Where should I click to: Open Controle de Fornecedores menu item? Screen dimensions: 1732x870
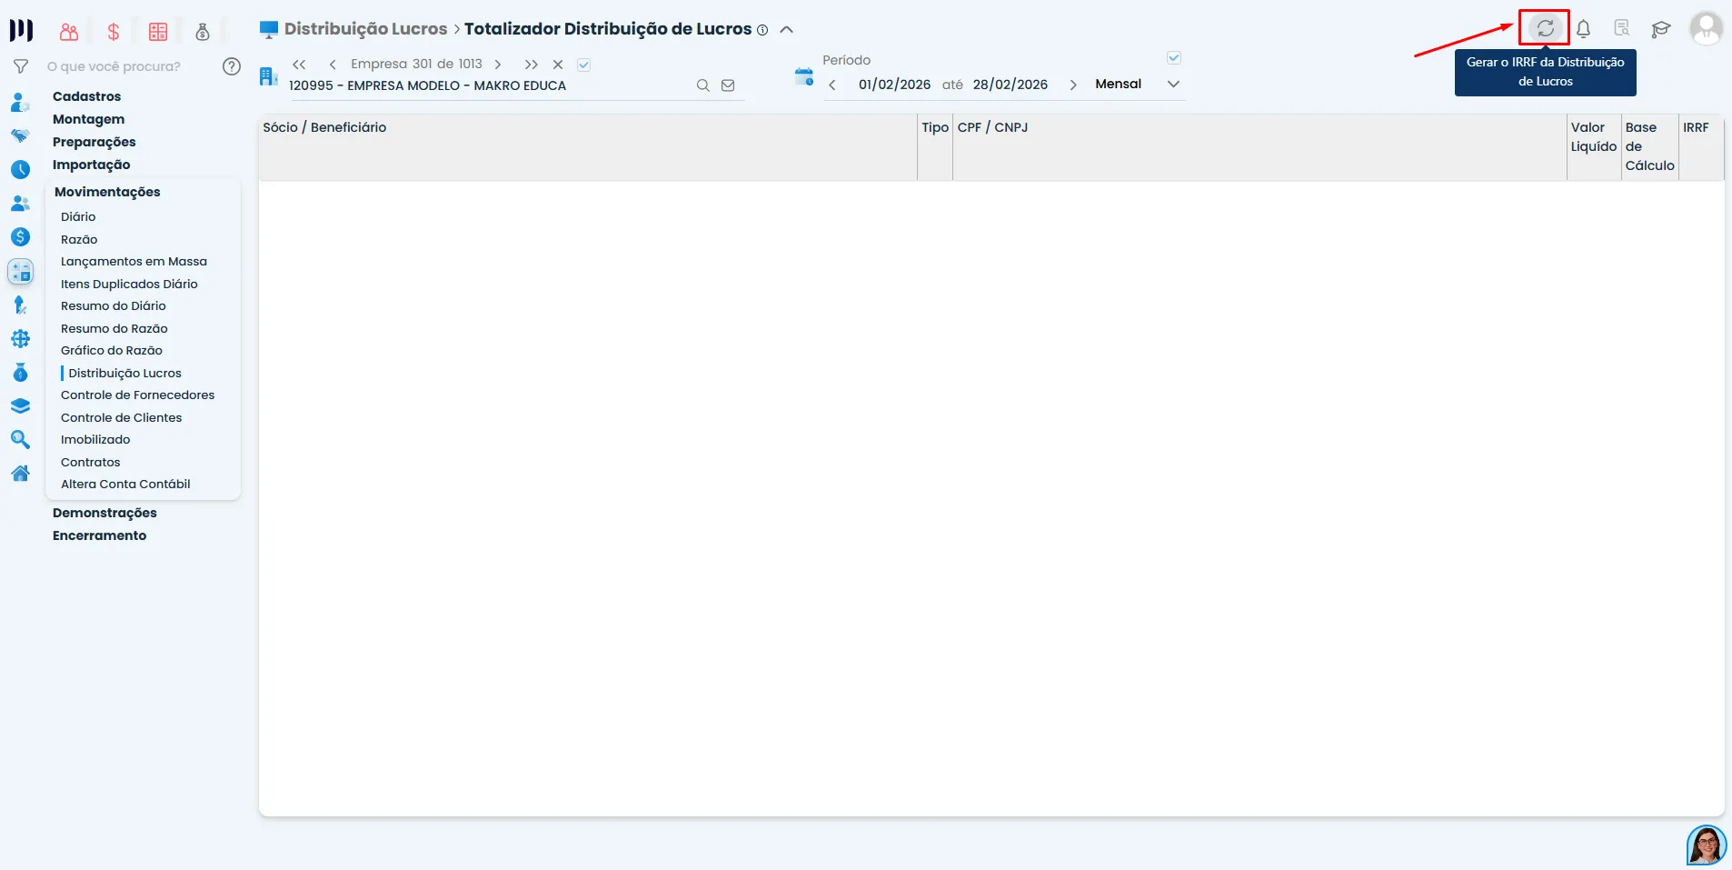click(x=138, y=395)
